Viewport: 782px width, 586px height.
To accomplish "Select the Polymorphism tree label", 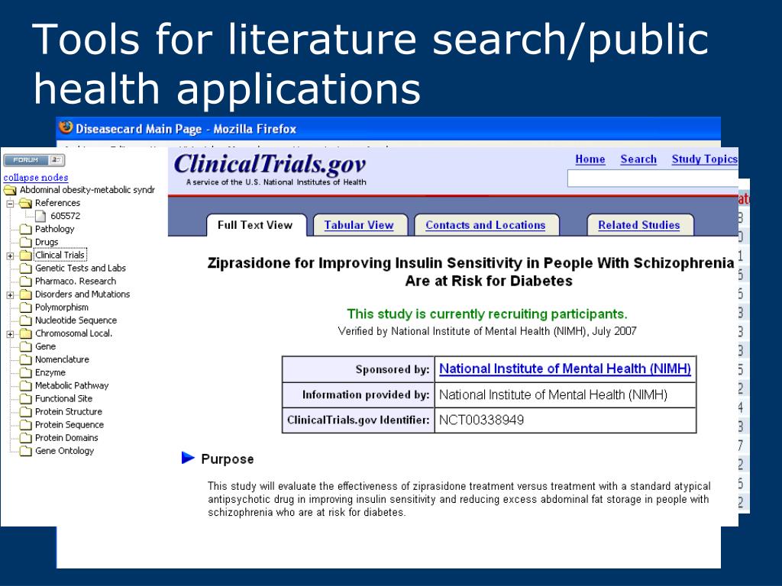I will 61,307.
